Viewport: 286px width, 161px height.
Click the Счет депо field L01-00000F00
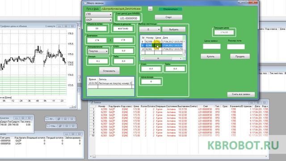click(x=129, y=18)
